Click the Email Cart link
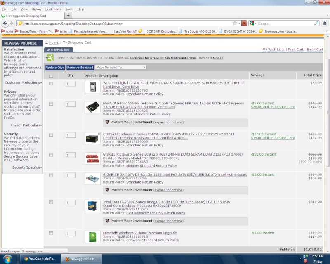The width and height of the screenshot is (330, 264). (x=315, y=49)
